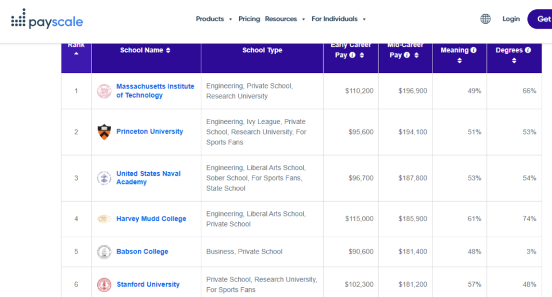Sort table by School Name arrows
The image size is (552, 297).
(x=168, y=51)
